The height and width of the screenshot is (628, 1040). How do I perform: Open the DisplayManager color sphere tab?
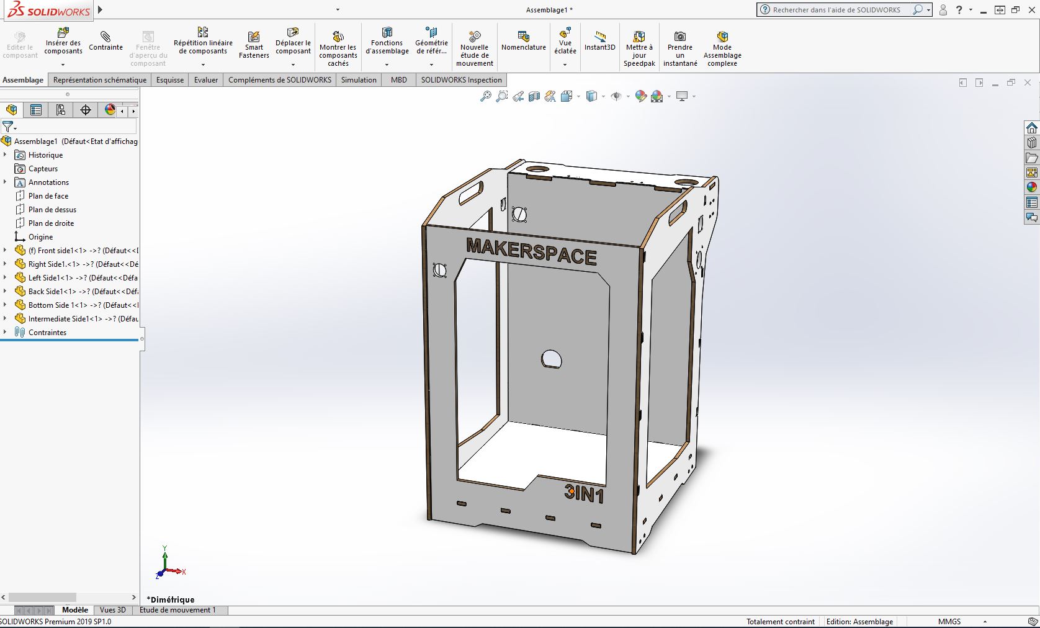pyautogui.click(x=110, y=110)
